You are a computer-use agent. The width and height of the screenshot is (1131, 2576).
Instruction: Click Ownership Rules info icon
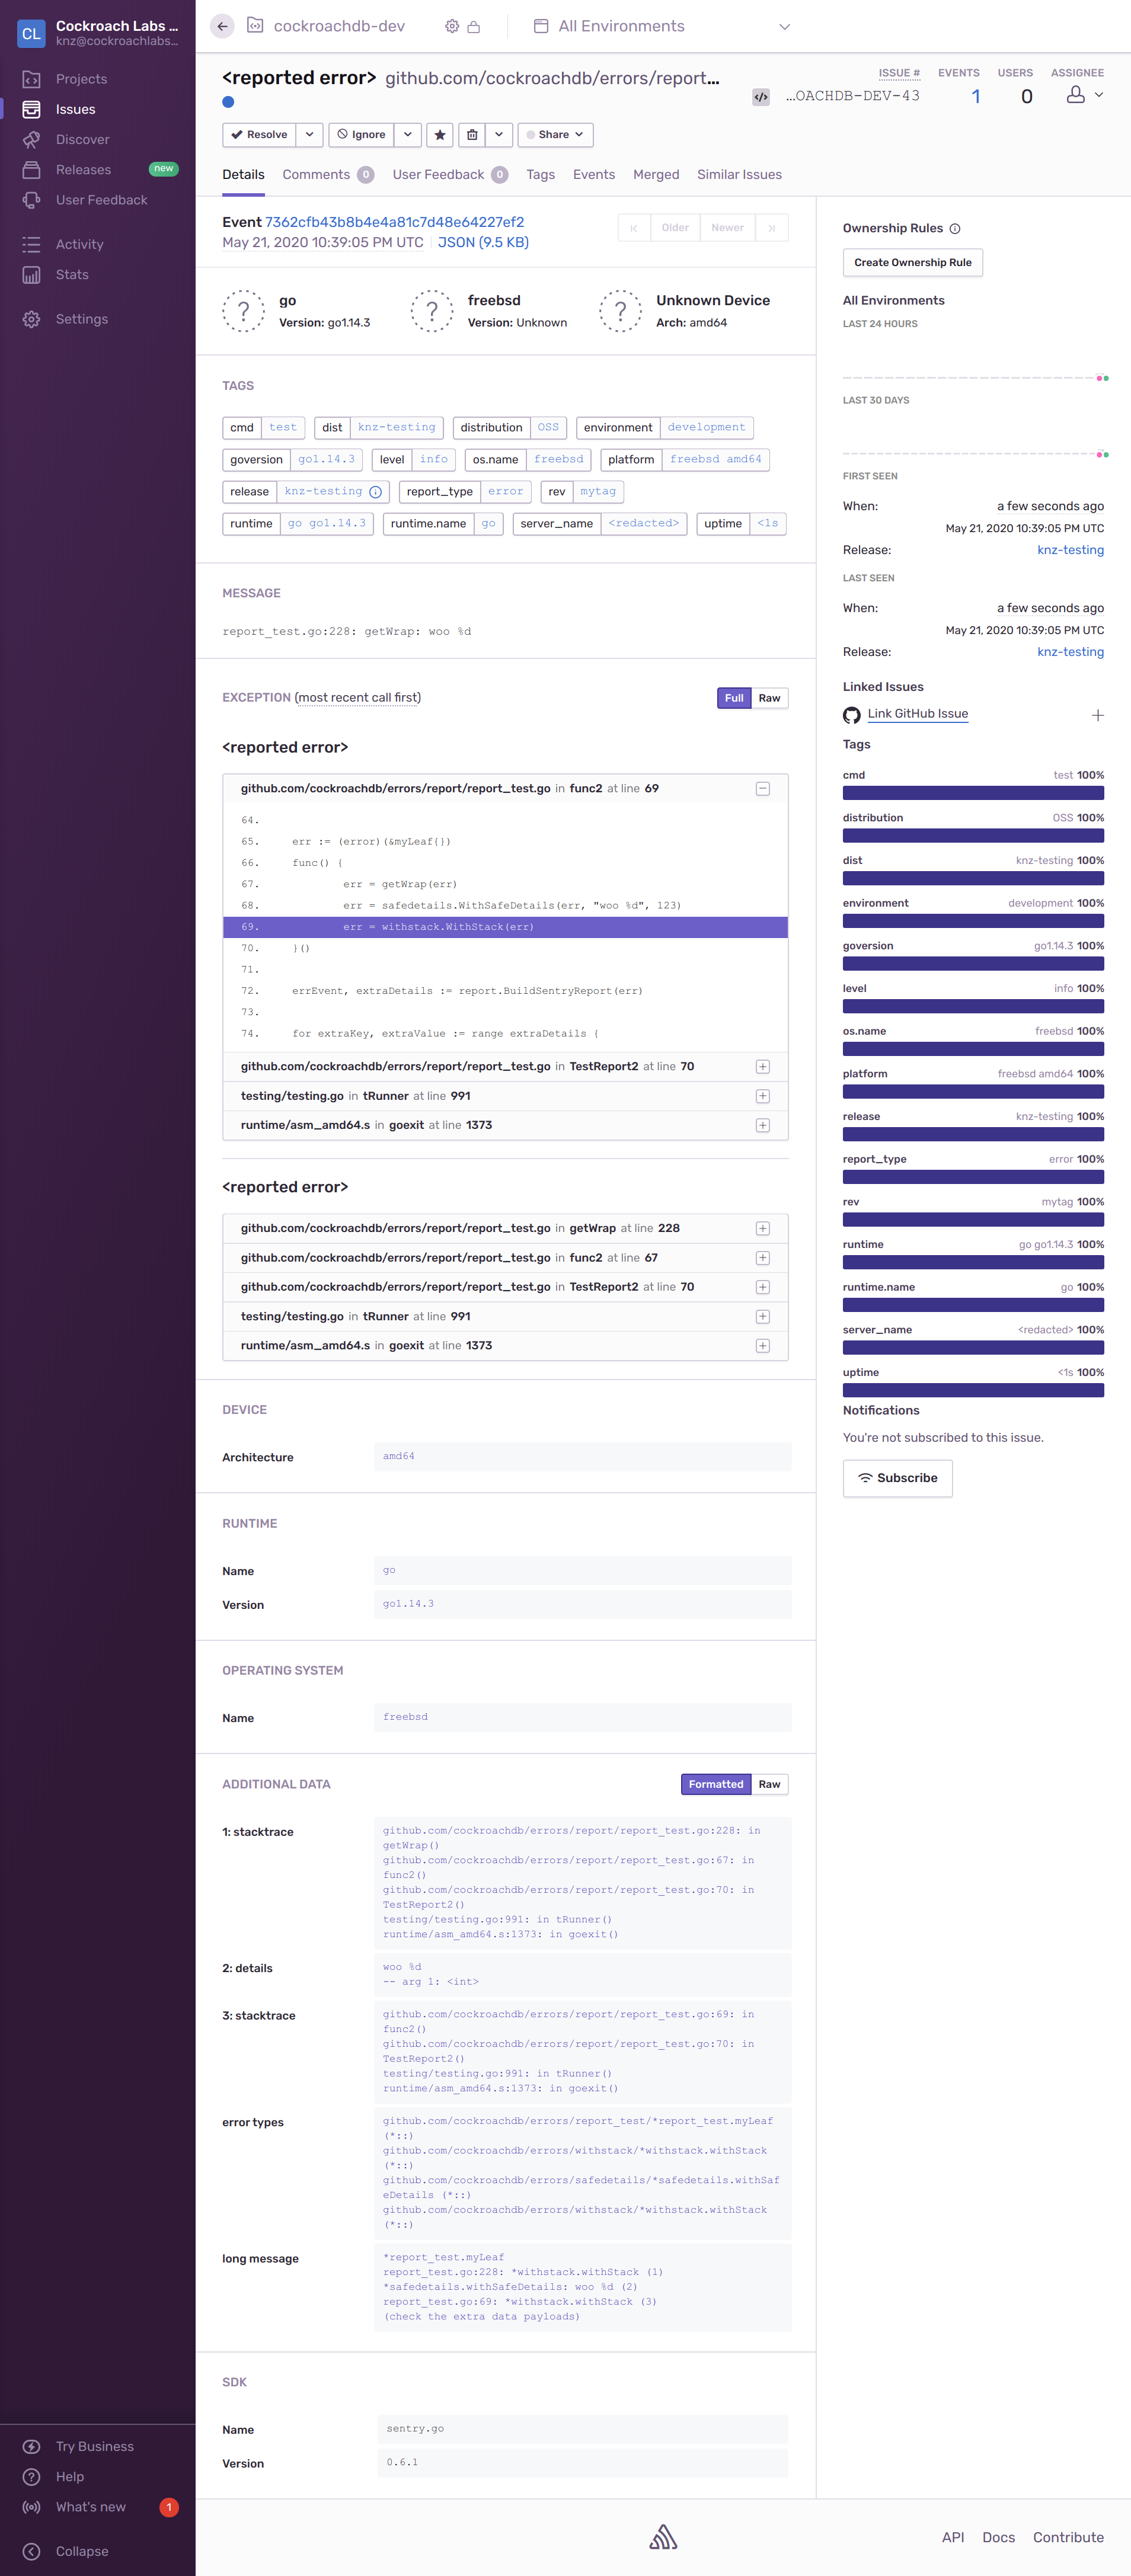(955, 229)
